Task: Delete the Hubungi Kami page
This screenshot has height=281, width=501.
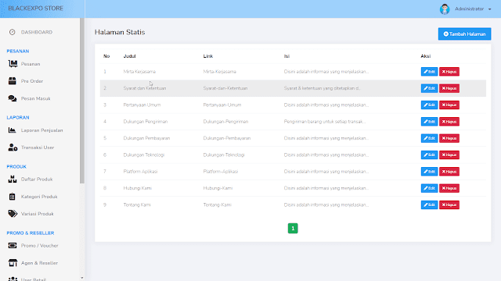Action: [x=449, y=188]
